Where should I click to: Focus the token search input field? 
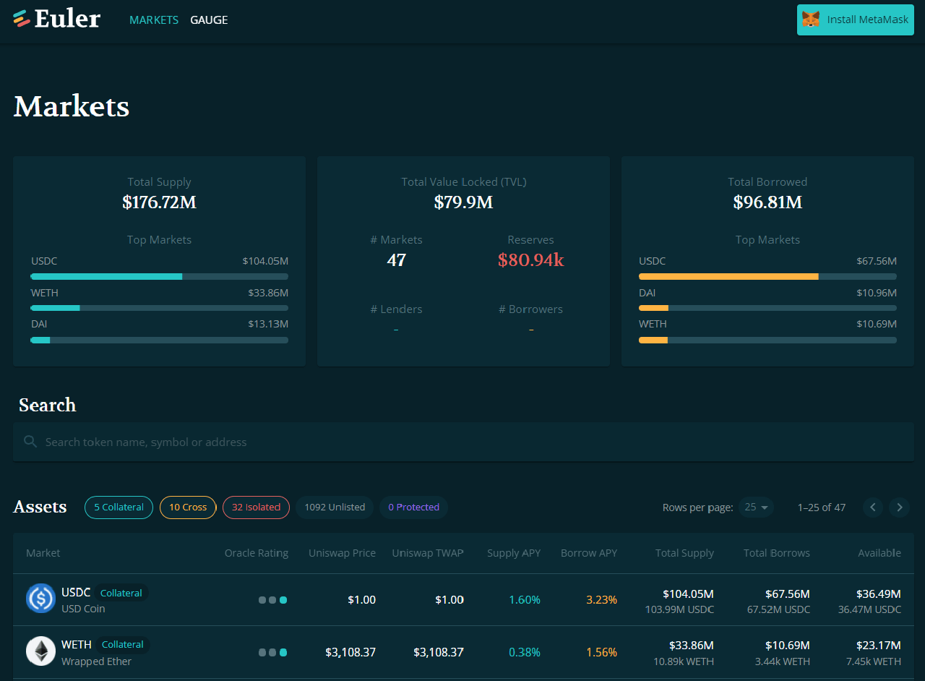click(463, 442)
